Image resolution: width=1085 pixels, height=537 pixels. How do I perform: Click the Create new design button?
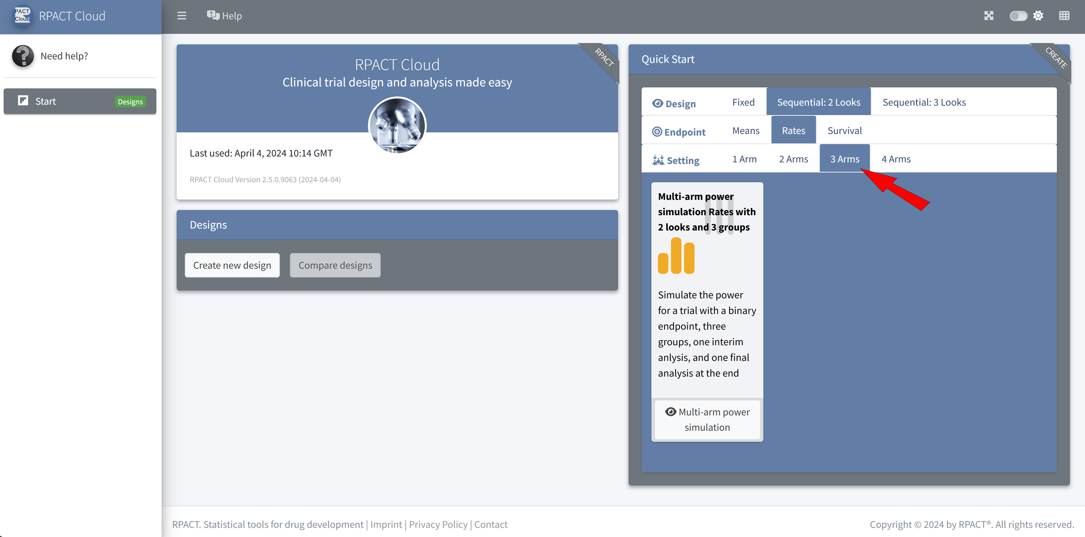point(232,265)
